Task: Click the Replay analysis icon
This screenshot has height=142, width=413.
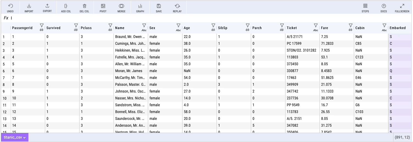Action: [177, 6]
